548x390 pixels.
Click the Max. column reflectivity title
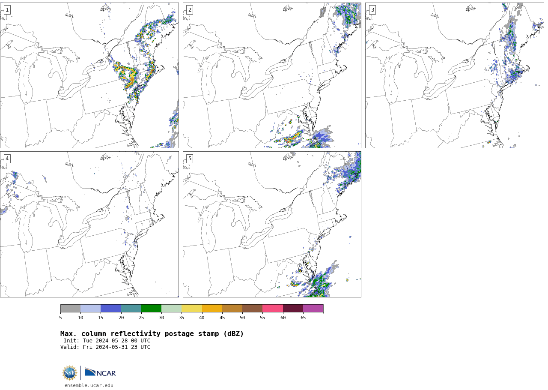pos(152,334)
